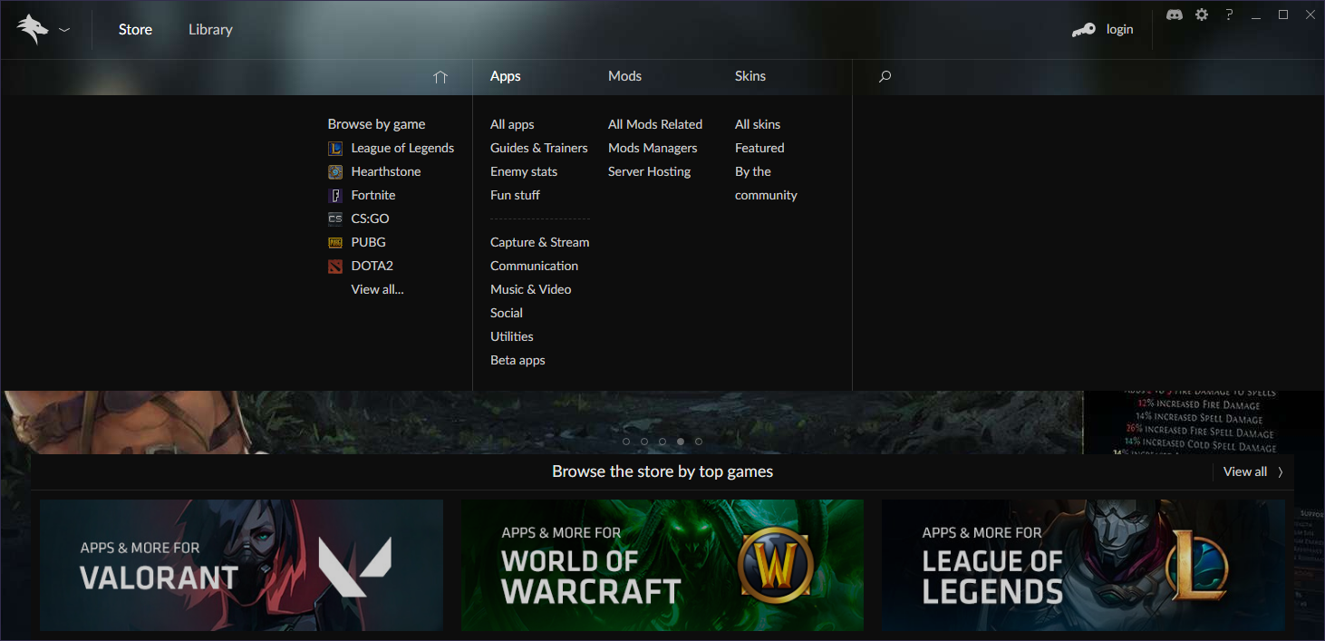Select By the community skins entry

[x=766, y=183]
